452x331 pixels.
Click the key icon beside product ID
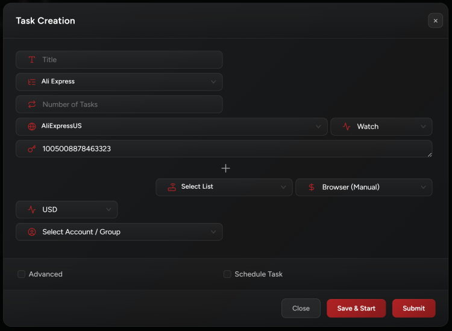pos(32,148)
